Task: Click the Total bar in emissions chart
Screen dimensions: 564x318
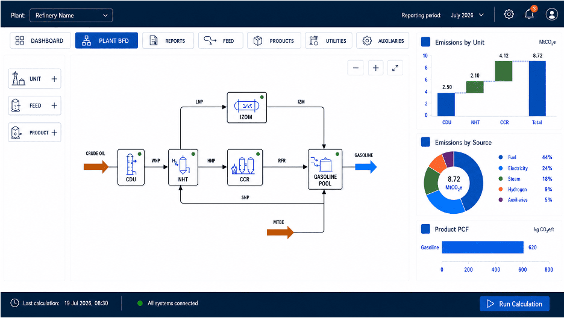Action: click(537, 89)
